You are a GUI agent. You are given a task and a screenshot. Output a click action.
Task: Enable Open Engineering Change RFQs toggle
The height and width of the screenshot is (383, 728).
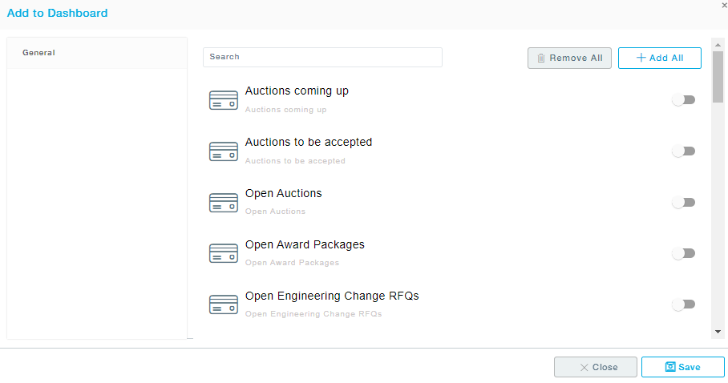pos(683,304)
